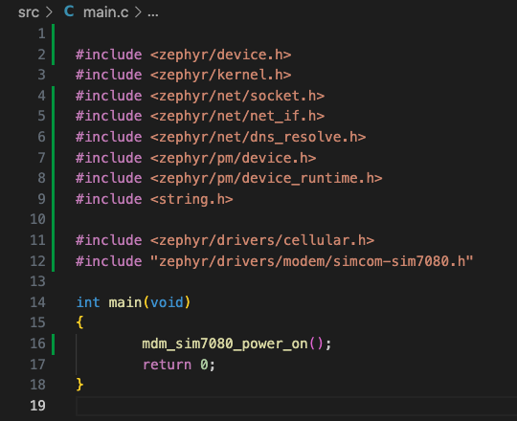
Task: Click the chevron after src in breadcrumb
Action: click(49, 12)
